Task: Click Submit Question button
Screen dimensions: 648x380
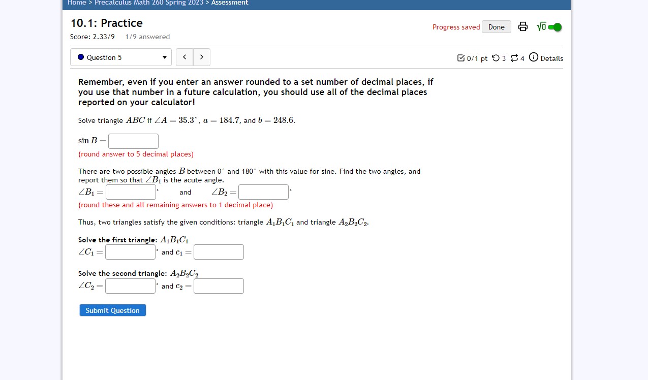Action: 113,310
